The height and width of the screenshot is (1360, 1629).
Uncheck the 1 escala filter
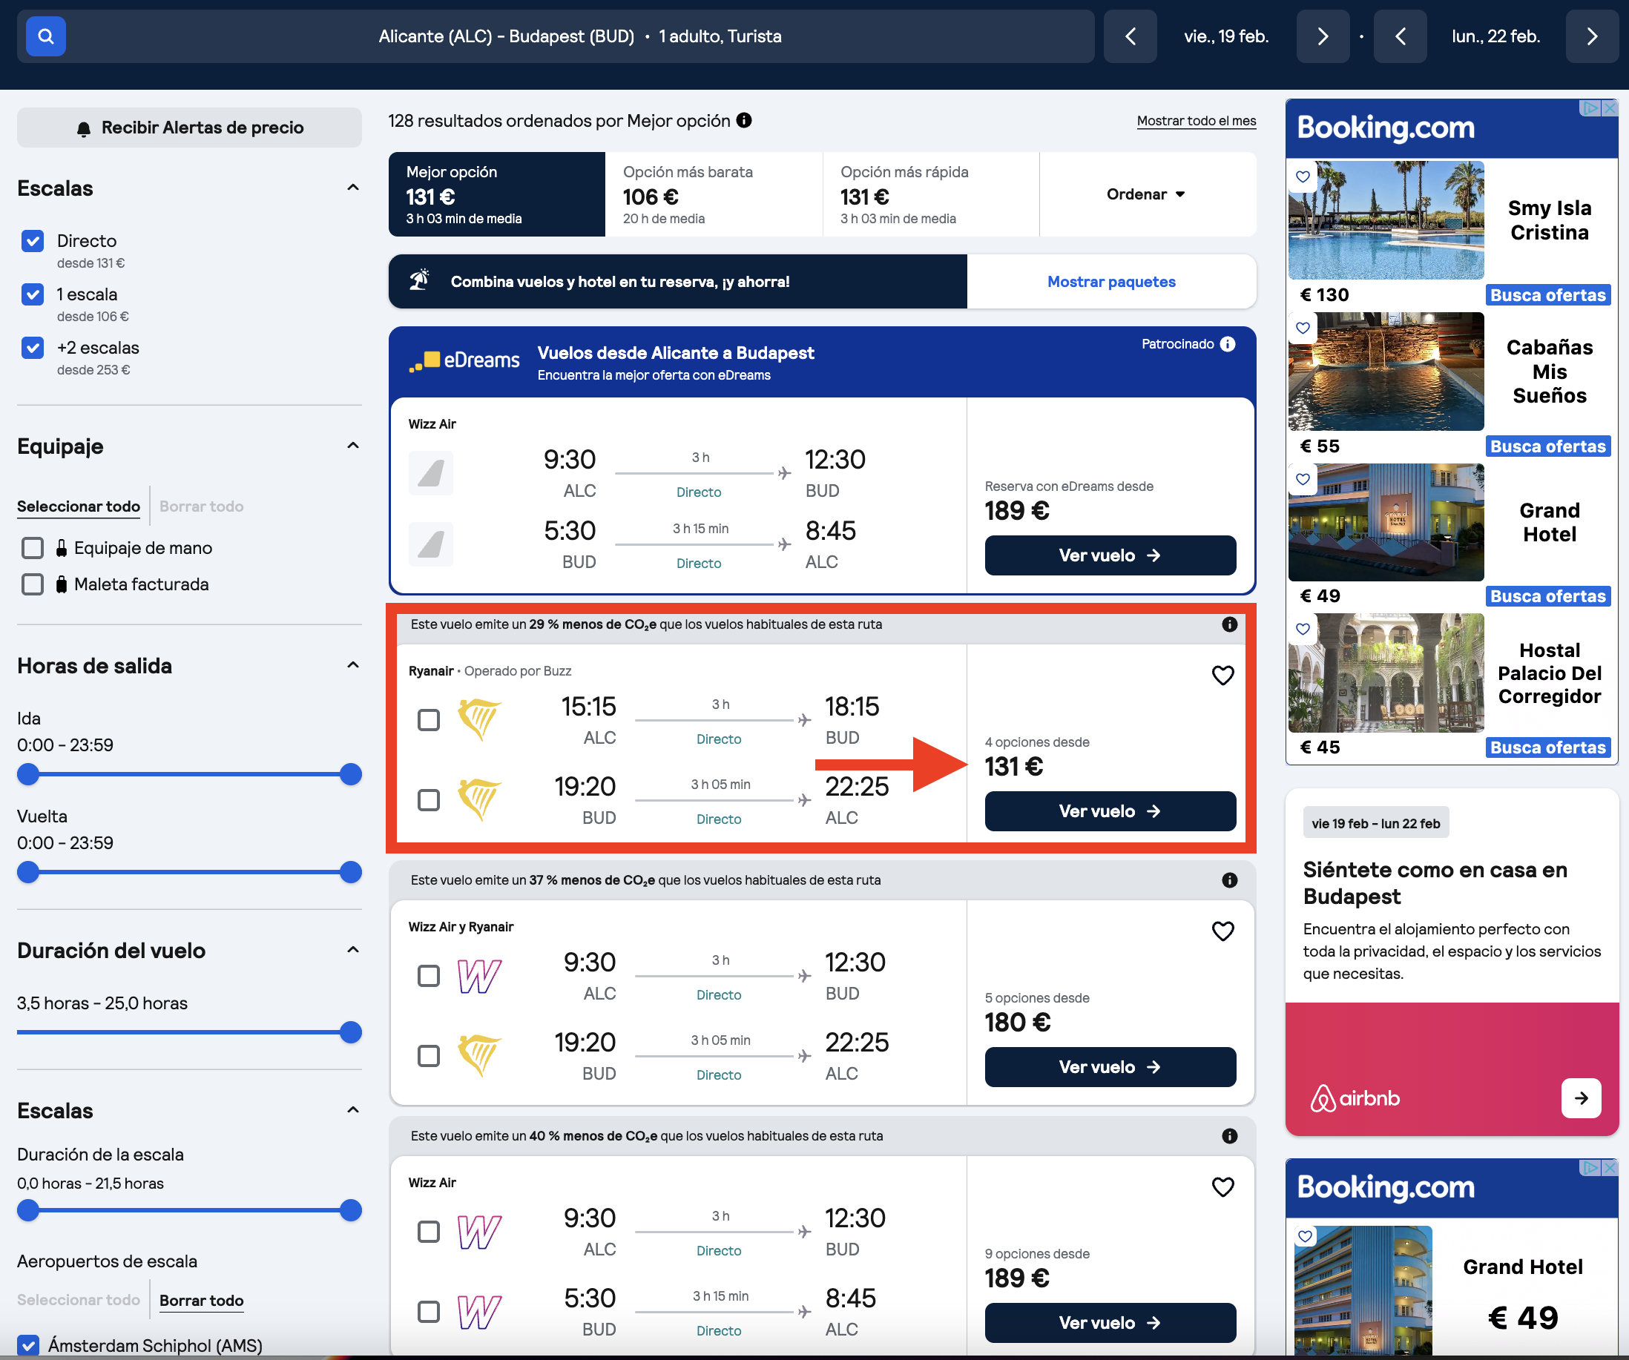(33, 294)
